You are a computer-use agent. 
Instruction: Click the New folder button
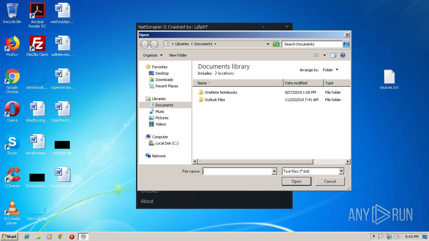[178, 55]
